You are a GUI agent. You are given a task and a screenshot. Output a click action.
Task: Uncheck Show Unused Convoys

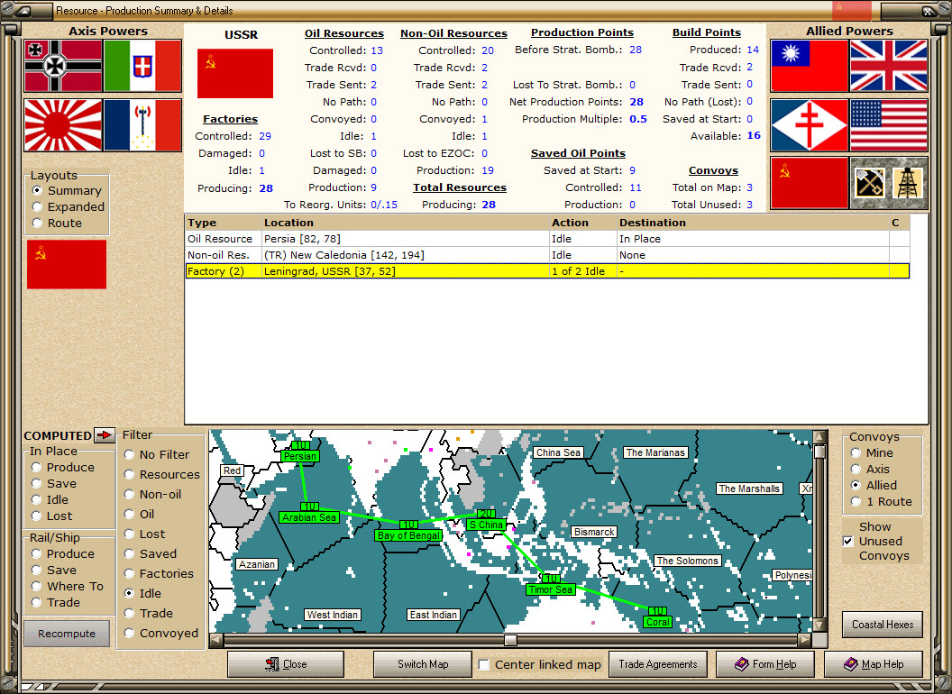[x=847, y=542]
